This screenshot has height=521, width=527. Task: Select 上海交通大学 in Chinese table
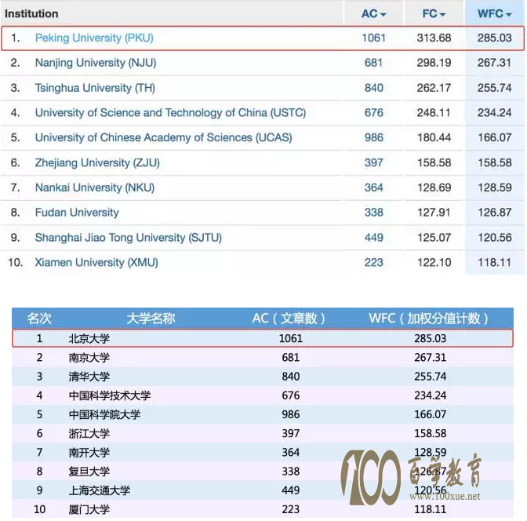coord(99,490)
